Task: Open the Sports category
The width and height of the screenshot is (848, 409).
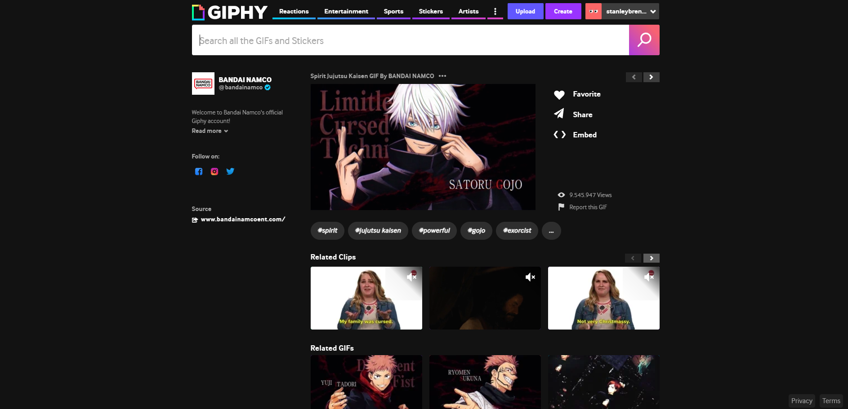Action: point(393,11)
